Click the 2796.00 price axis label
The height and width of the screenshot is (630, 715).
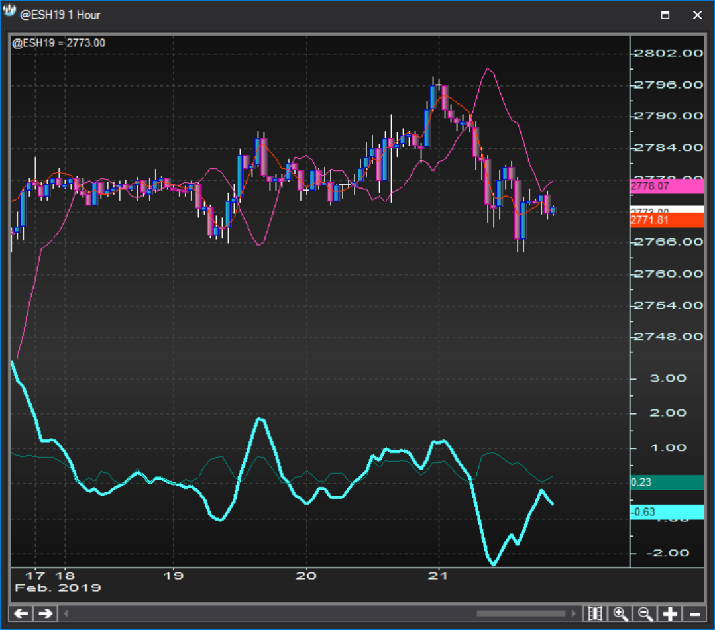pos(669,85)
